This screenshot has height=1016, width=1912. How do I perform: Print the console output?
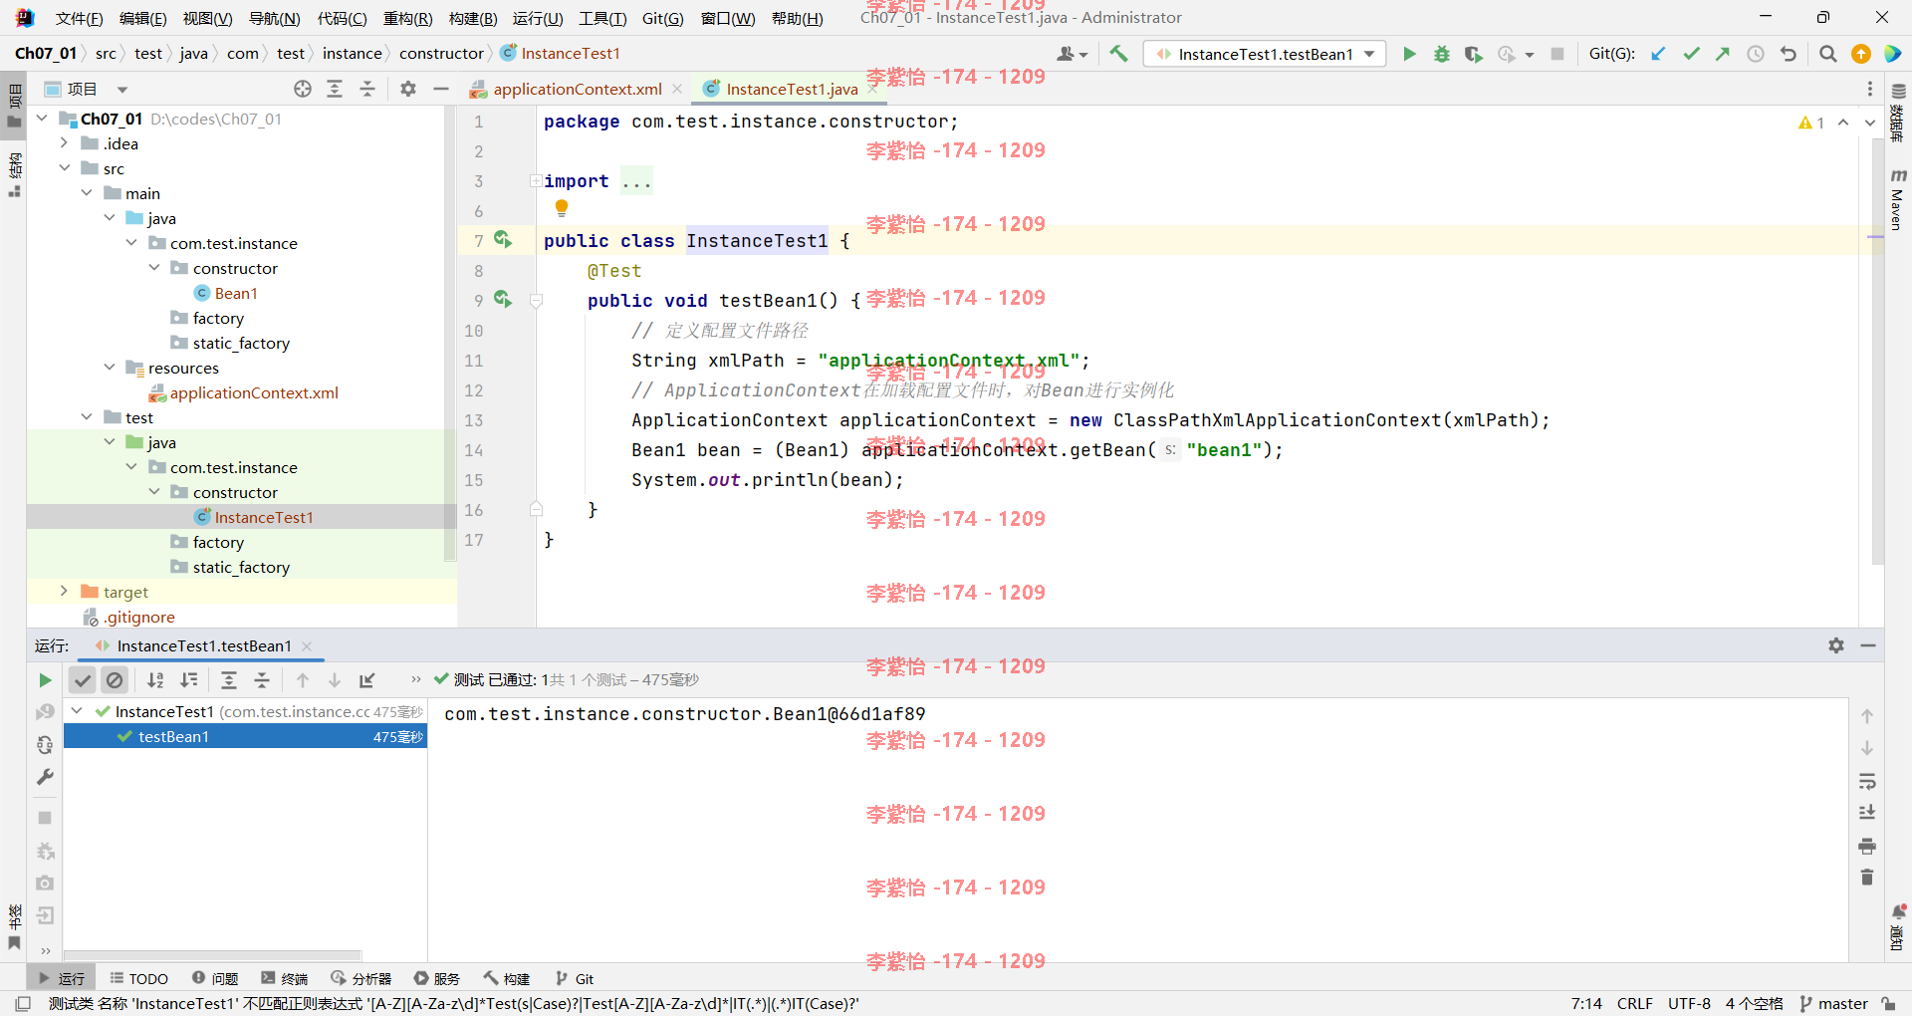tap(1867, 846)
